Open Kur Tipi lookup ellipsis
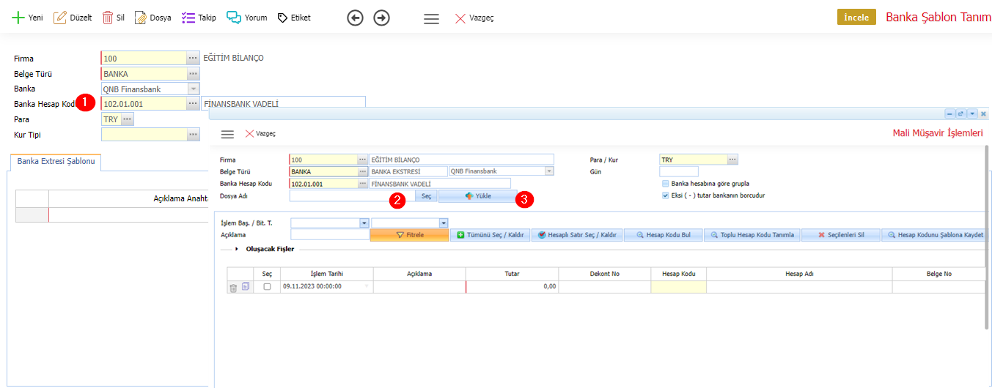The width and height of the screenshot is (992, 388). pyautogui.click(x=193, y=135)
